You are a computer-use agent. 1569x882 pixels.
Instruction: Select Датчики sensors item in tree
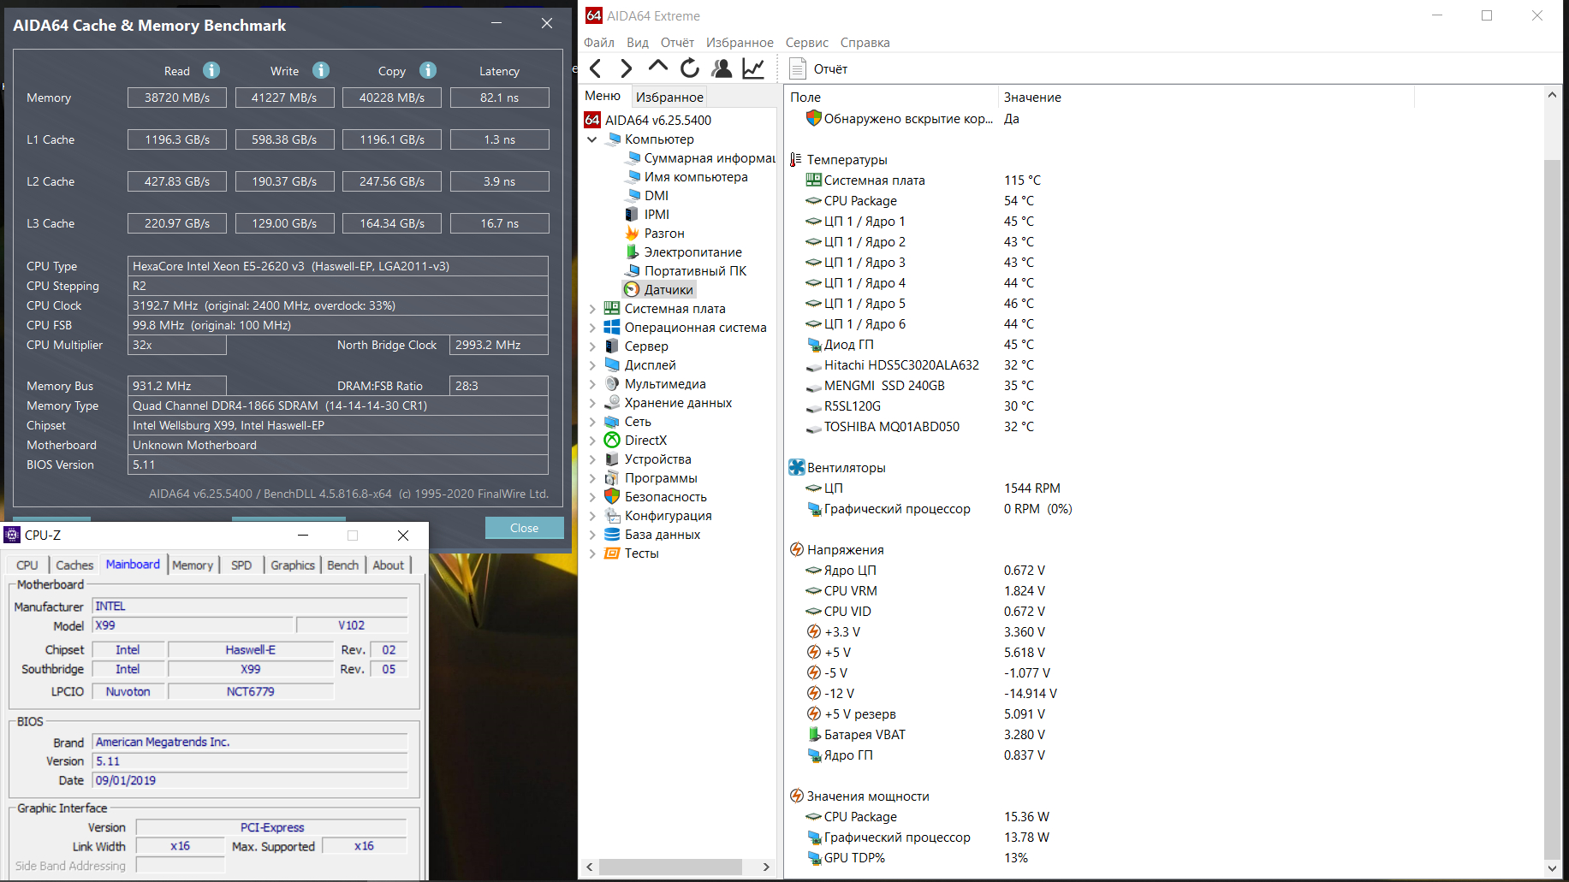coord(659,289)
